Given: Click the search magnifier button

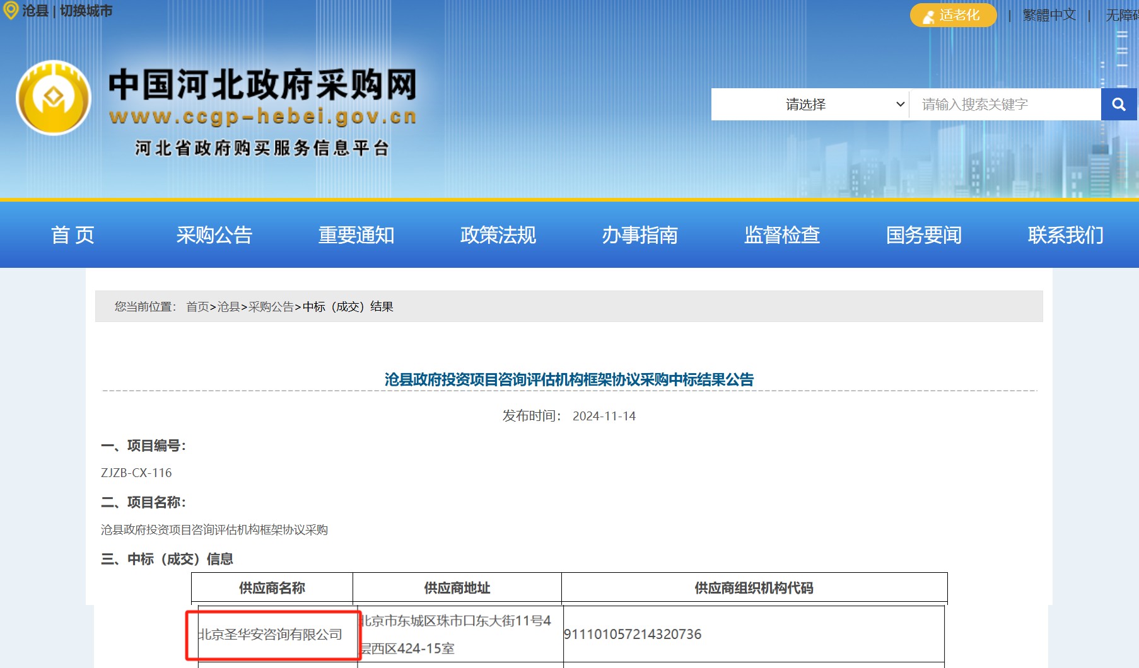Looking at the screenshot, I should (1119, 105).
